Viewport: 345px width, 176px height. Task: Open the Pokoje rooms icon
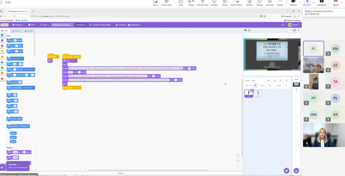[260, 2]
